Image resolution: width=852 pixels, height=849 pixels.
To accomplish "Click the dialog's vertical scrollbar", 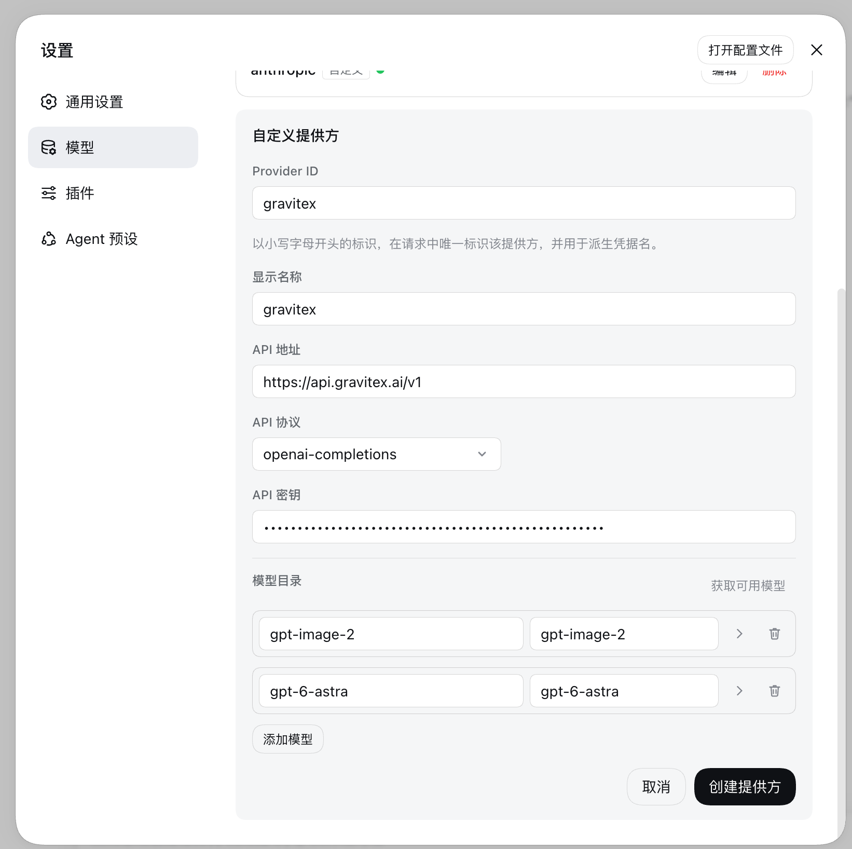I will (x=842, y=563).
